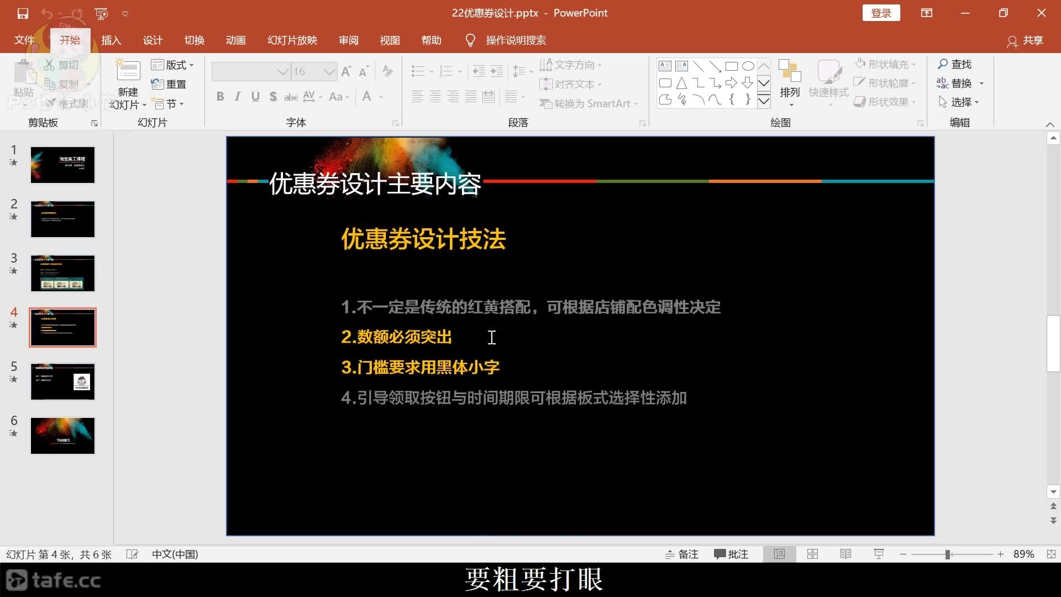Open the 节 section dropdown
1061x597 pixels.
[167, 104]
